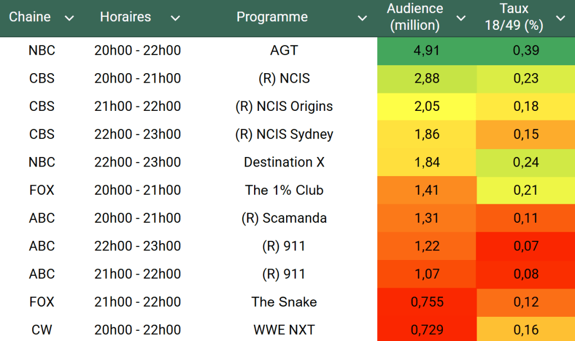Click the WWE NXT programme cell
This screenshot has height=341, width=575.
tap(284, 330)
